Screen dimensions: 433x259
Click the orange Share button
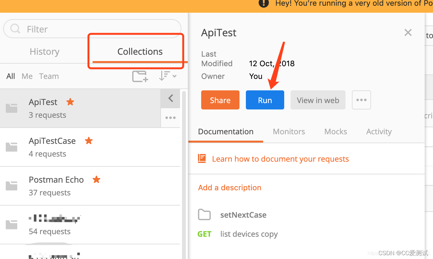pyautogui.click(x=220, y=100)
